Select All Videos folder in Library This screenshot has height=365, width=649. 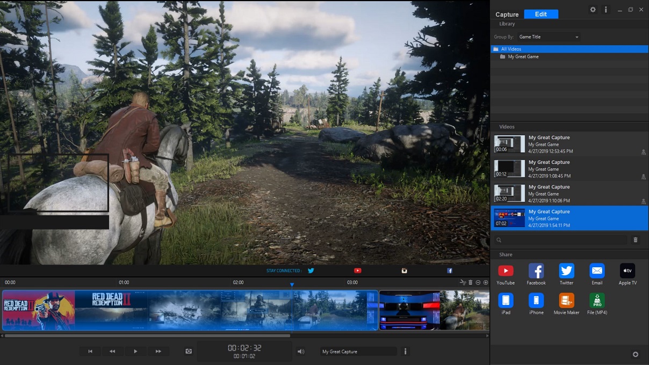click(x=569, y=49)
